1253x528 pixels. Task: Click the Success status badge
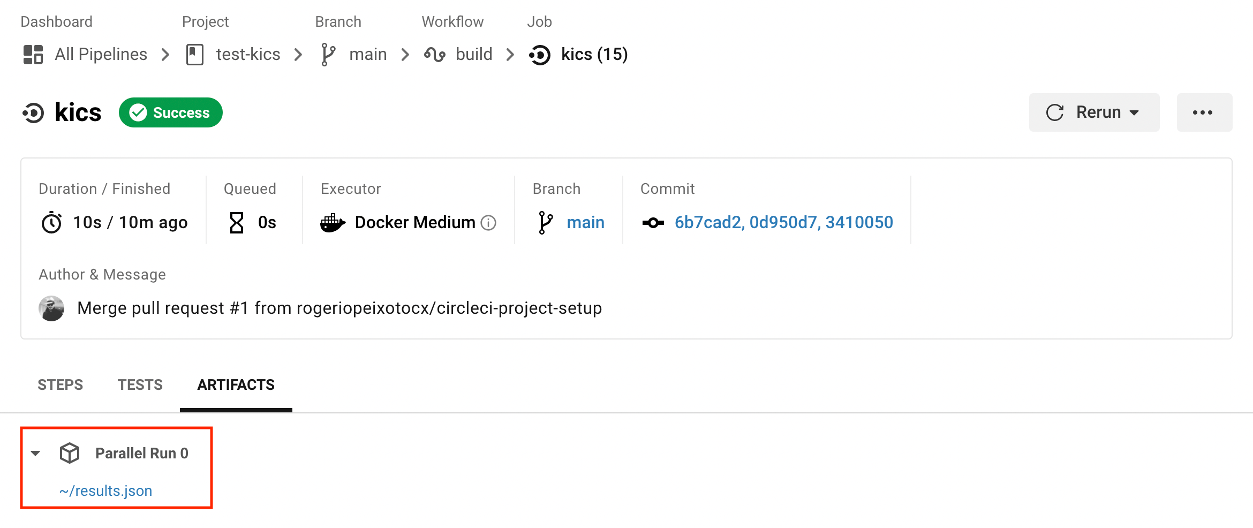170,112
